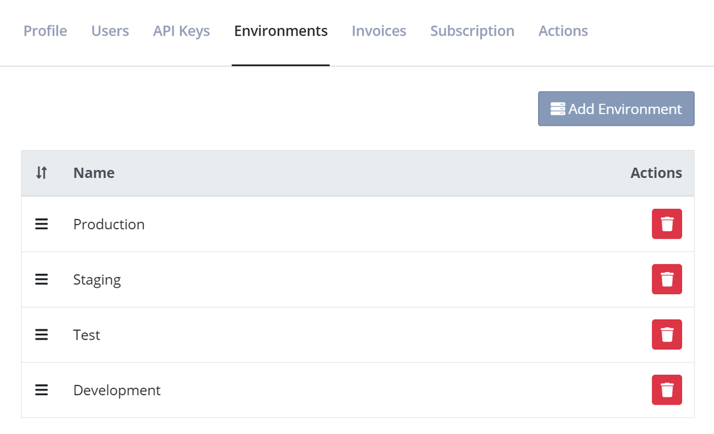The image size is (714, 434).
Task: Click the sort arrows icon in table header
Action: coord(41,173)
